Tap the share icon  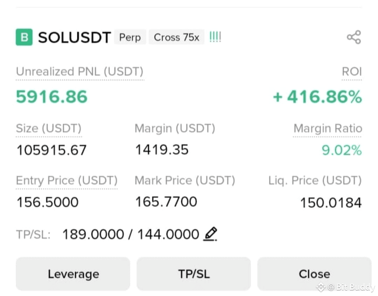point(354,37)
